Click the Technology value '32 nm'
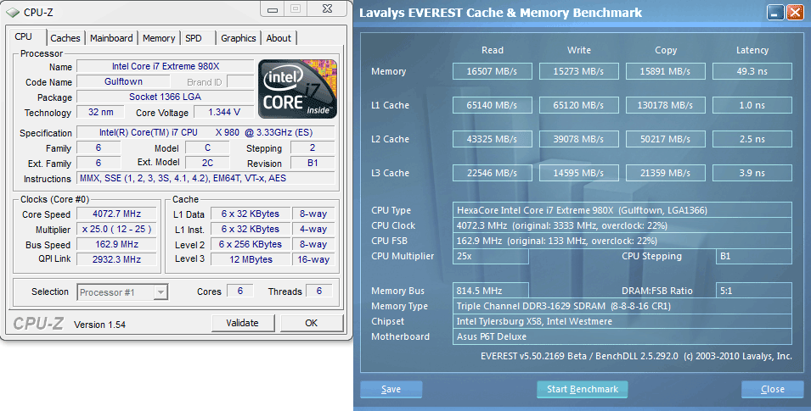This screenshot has height=411, width=811. pyautogui.click(x=101, y=112)
